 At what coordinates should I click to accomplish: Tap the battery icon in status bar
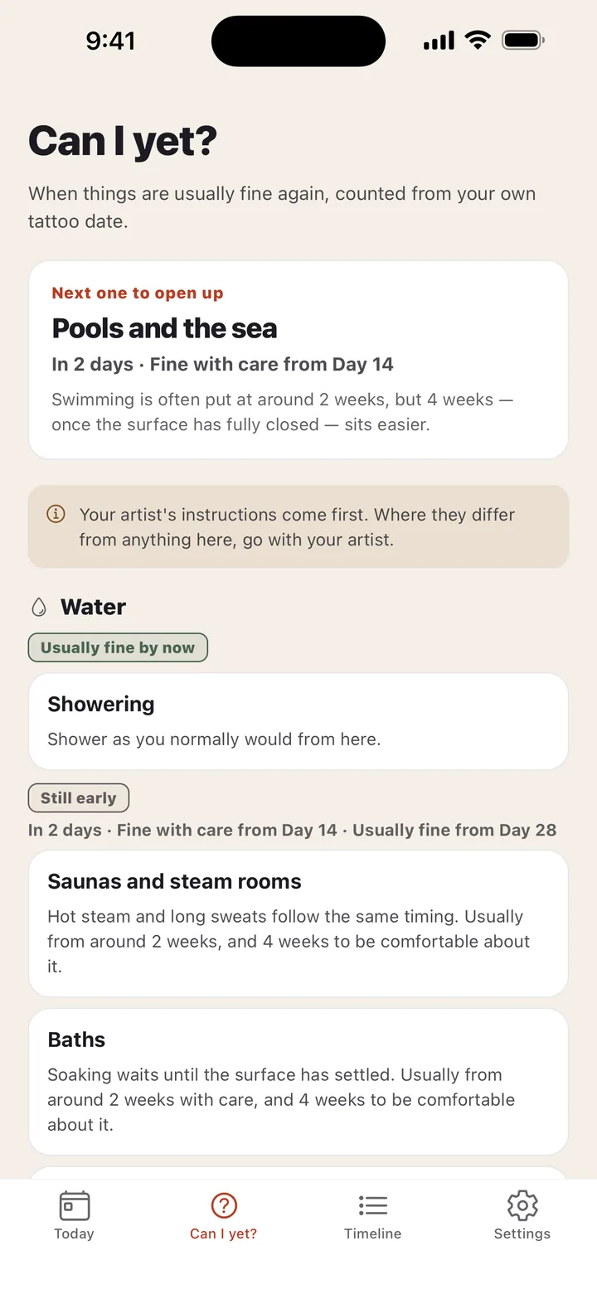[522, 40]
